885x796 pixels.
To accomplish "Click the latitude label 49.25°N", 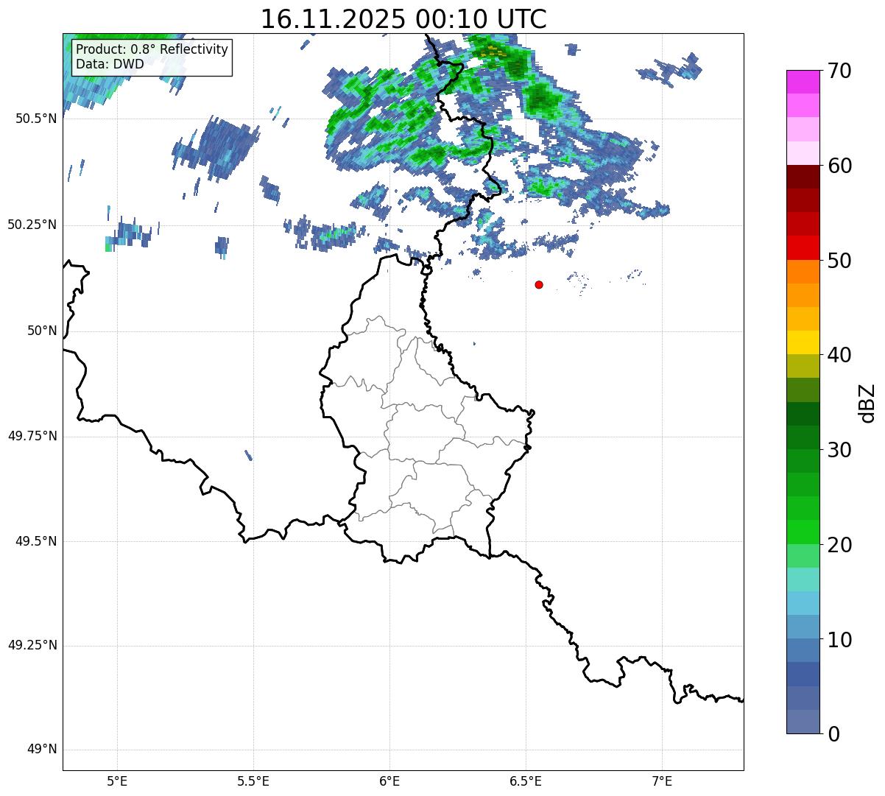I will tap(32, 645).
